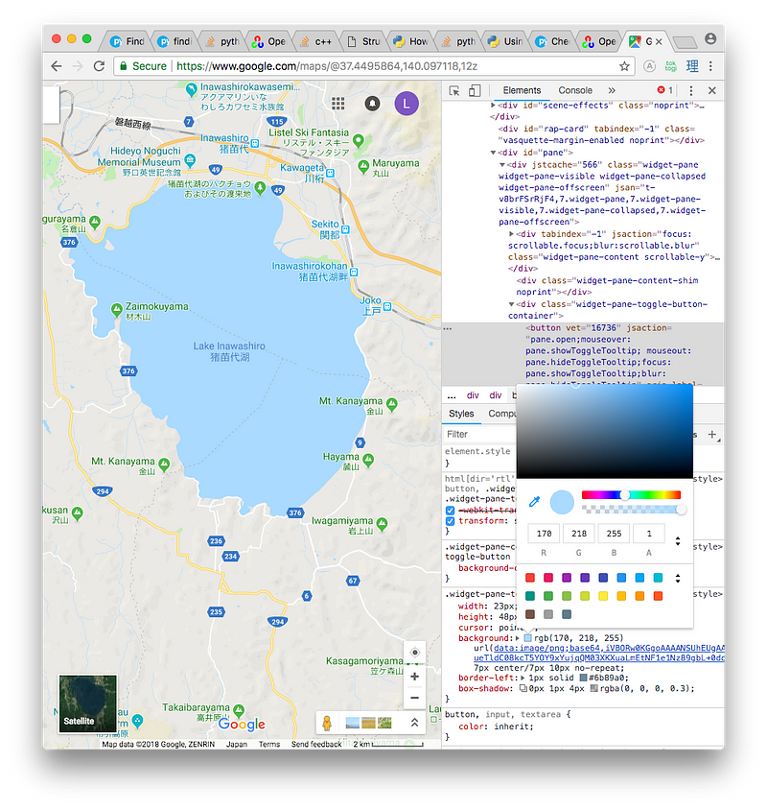This screenshot has height=810, width=767.
Task: Show your location on the map
Action: coord(414,653)
